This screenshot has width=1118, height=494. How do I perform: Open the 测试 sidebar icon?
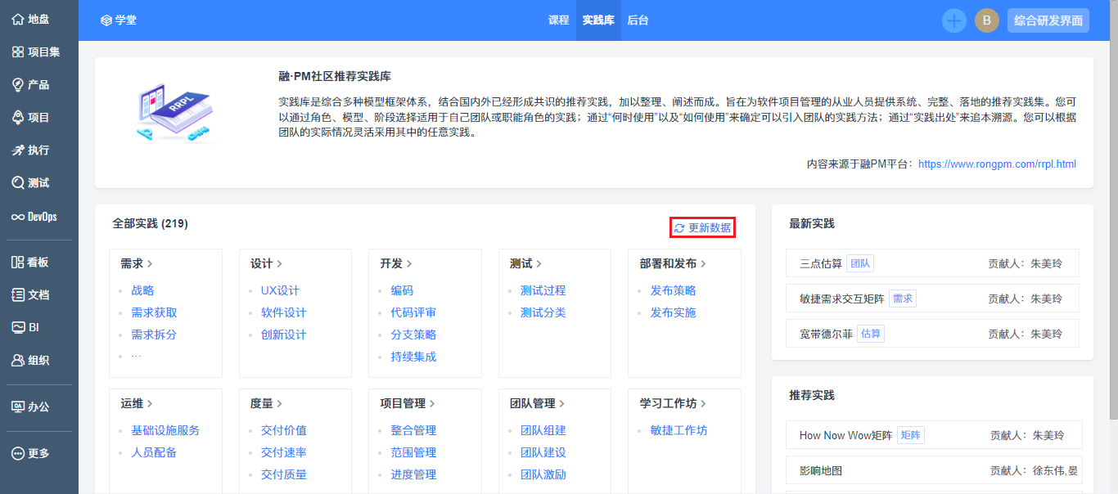click(18, 182)
